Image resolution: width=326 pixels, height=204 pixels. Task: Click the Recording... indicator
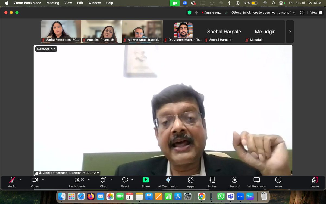pos(212,13)
